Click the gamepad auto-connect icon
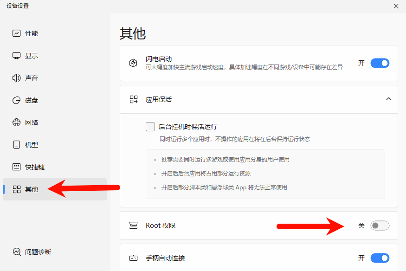 [x=134, y=258]
